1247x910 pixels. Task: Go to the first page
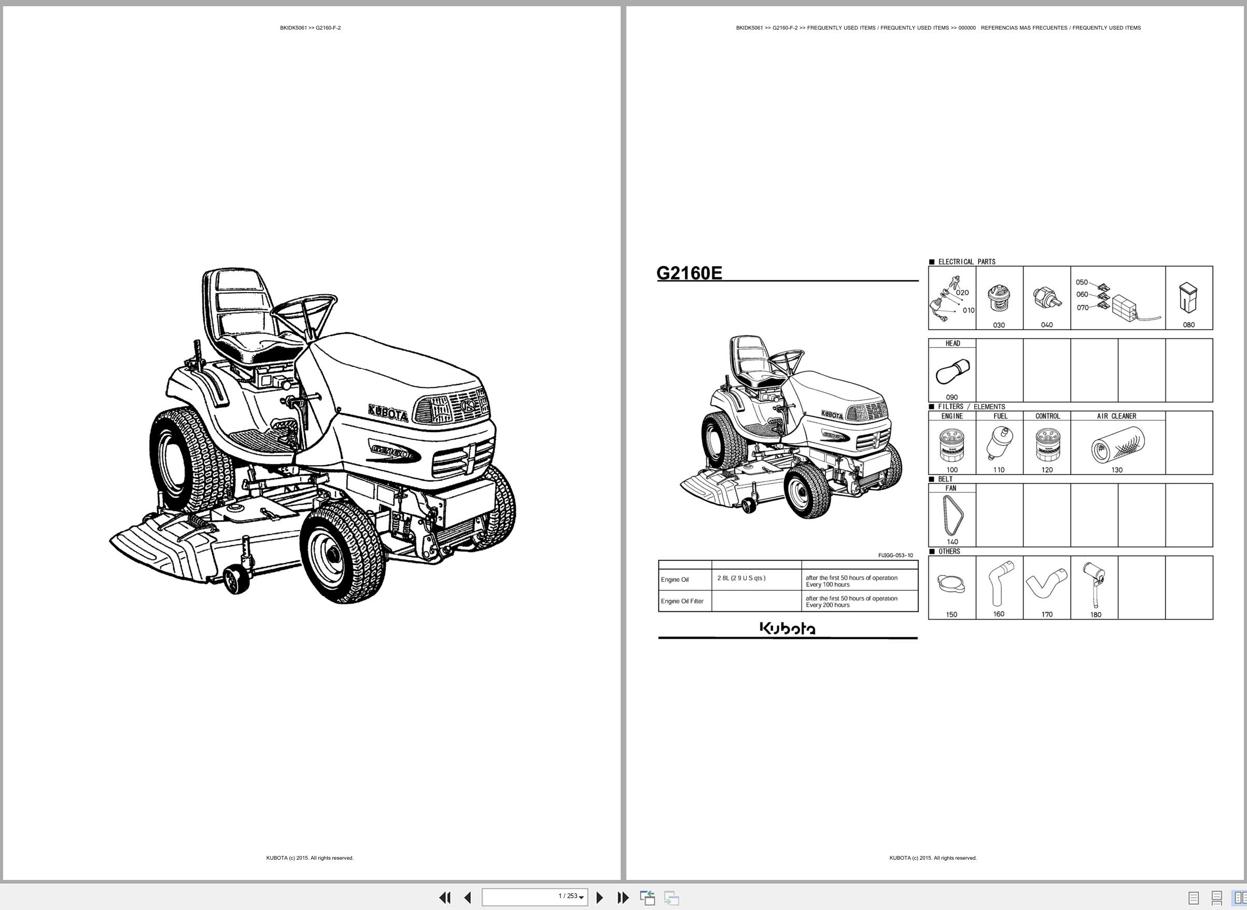[x=445, y=898]
